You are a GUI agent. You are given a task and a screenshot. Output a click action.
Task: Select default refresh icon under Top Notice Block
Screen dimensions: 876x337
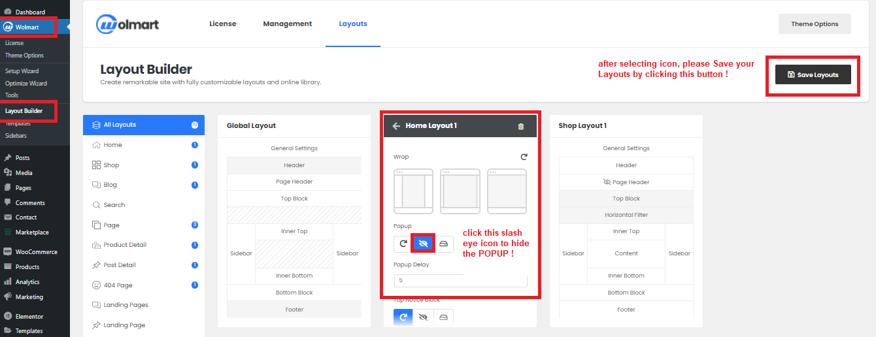[403, 317]
